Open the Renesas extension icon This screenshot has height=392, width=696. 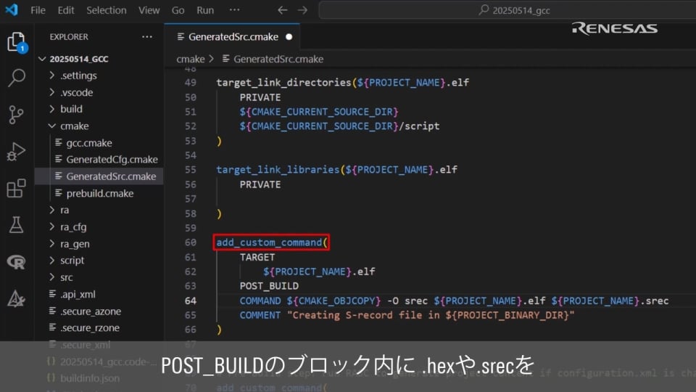(16, 262)
